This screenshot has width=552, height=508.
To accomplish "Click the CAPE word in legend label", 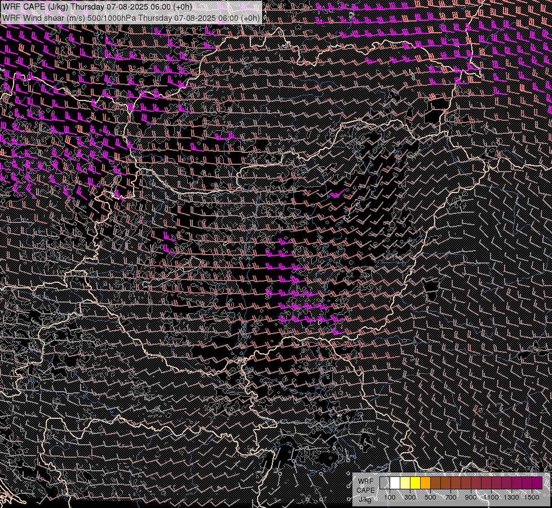I will [365, 491].
